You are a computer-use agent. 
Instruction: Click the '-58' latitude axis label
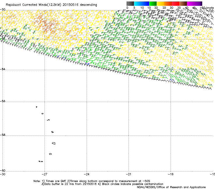click(x=3, y=135)
